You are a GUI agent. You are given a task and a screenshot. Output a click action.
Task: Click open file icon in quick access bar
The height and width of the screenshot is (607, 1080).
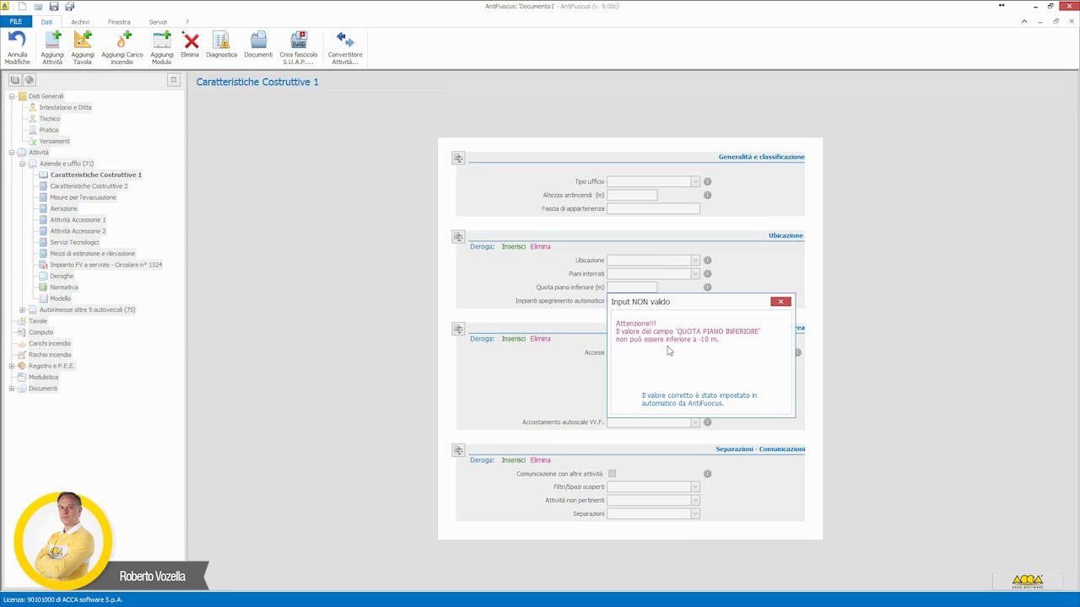click(38, 6)
